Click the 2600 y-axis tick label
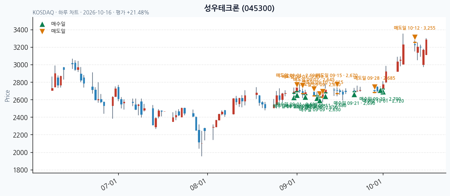Image resolution: width=450 pixels, height=196 pixels. 21,100
